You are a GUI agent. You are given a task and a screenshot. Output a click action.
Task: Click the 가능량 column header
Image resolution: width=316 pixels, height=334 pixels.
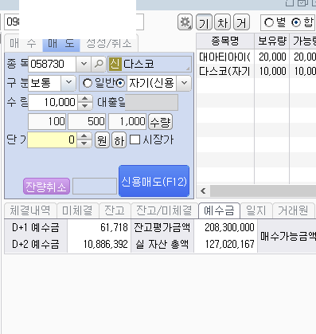point(303,41)
